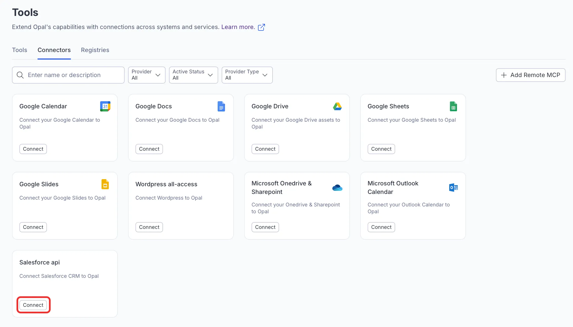
Task: Click the Google Slides icon
Action: click(105, 184)
